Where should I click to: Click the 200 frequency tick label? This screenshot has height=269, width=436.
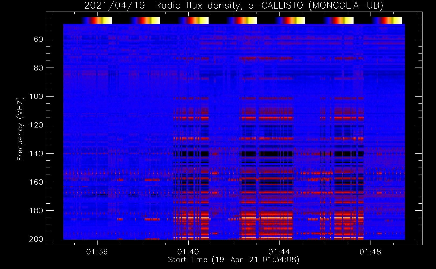click(36, 239)
